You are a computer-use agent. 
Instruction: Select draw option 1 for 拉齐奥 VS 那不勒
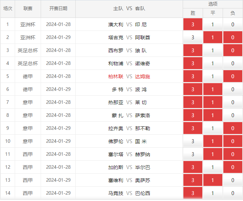(212, 128)
